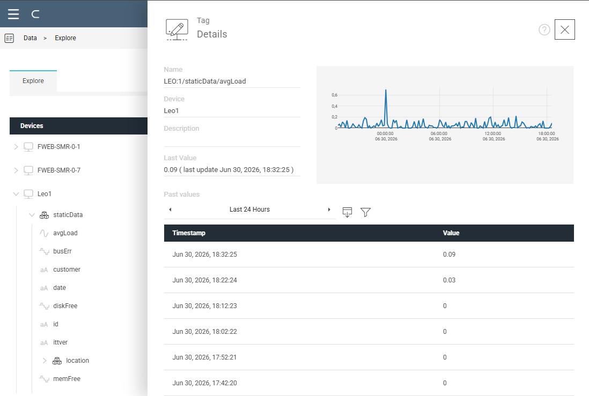The image size is (589, 396).
Task: Select the Leo1 device label
Action: [45, 194]
